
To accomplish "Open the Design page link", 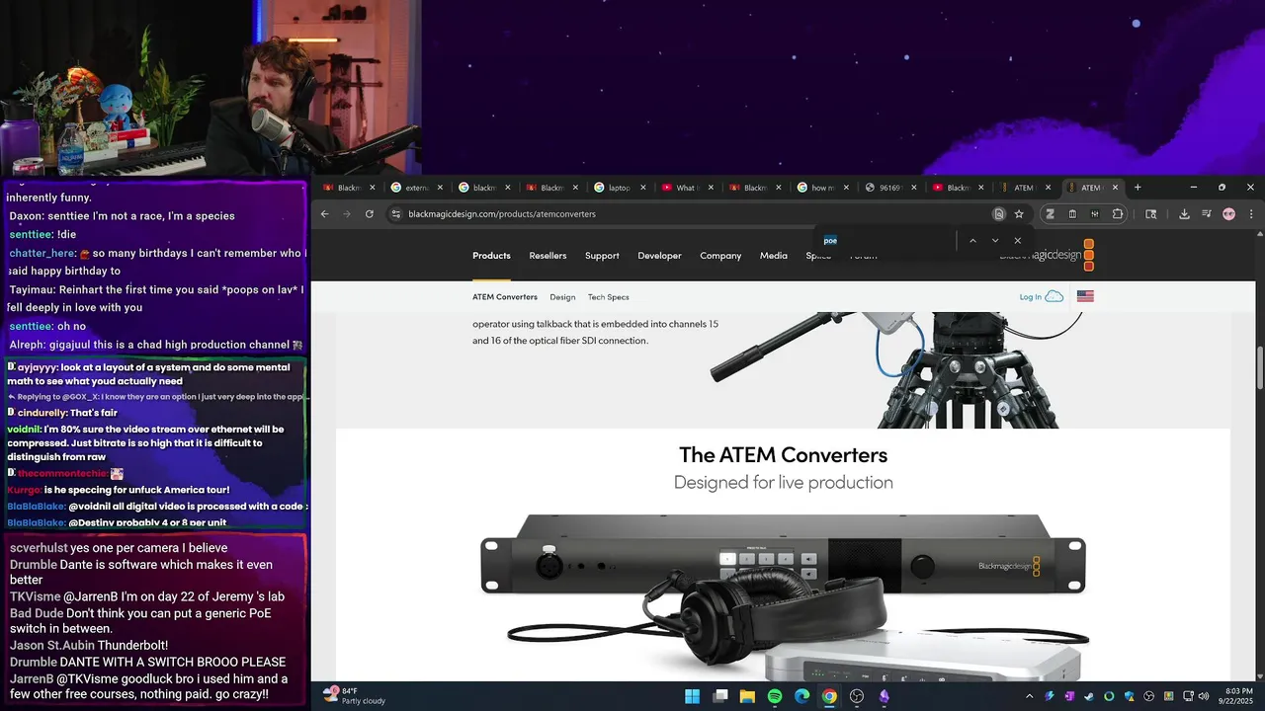I will pyautogui.click(x=562, y=297).
